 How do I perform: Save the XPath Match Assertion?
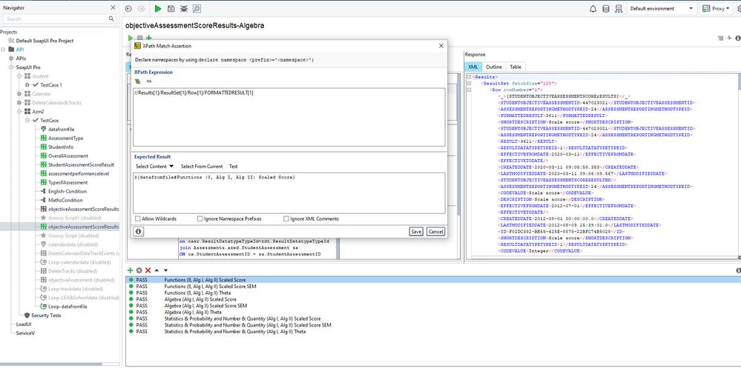[x=416, y=232]
